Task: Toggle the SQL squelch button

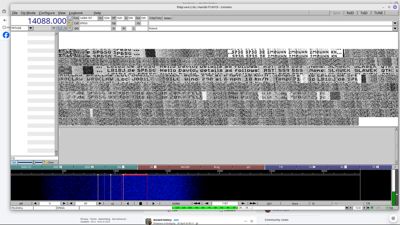Action: click(390, 208)
